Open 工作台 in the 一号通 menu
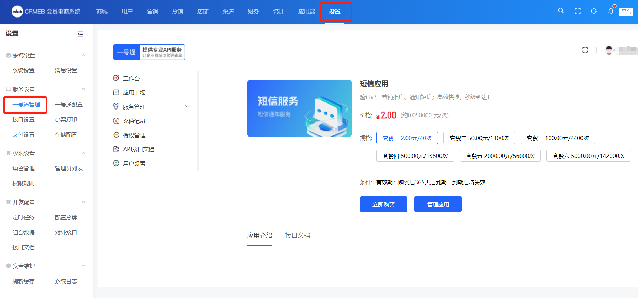 tap(131, 78)
